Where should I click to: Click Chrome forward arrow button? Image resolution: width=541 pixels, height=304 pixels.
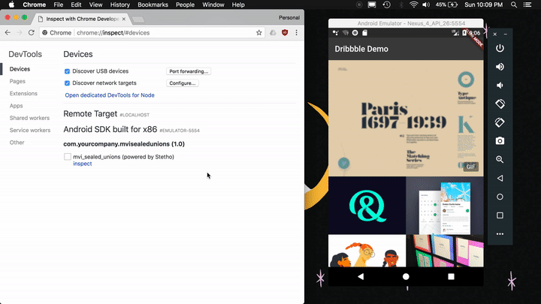point(20,33)
